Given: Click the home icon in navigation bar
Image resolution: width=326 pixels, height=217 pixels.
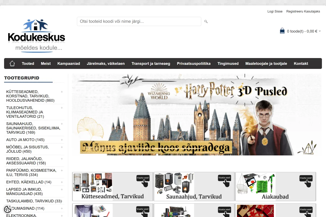Looking at the screenshot, I should [x=12, y=63].
